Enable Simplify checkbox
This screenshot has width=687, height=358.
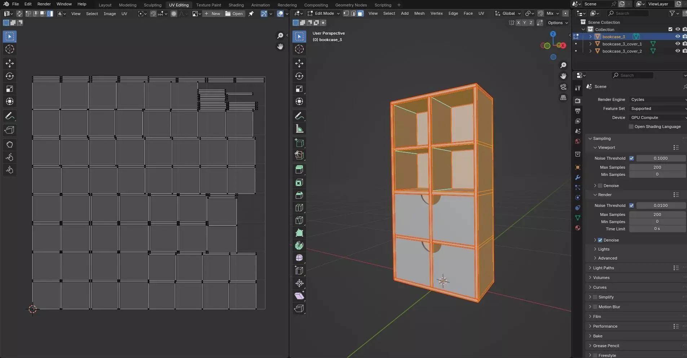[x=595, y=297]
